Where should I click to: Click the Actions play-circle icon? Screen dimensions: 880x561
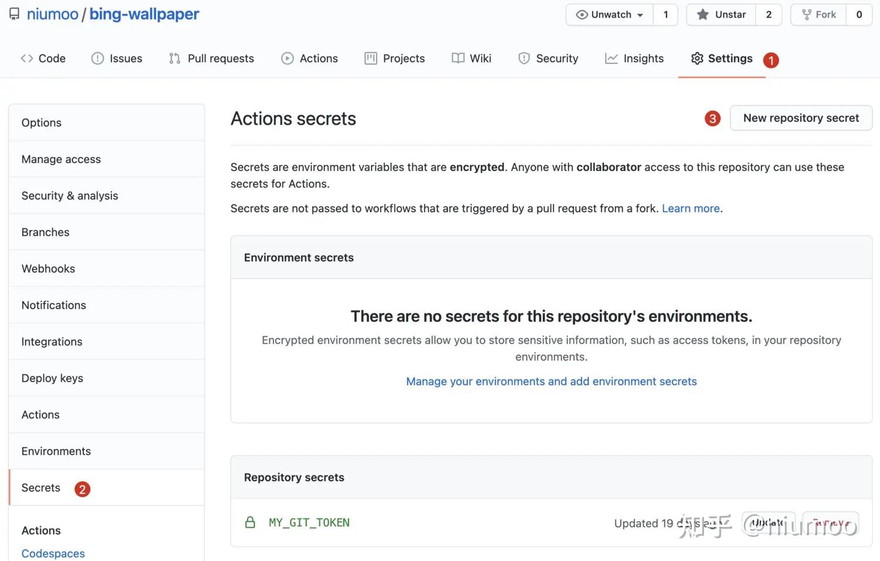[287, 58]
